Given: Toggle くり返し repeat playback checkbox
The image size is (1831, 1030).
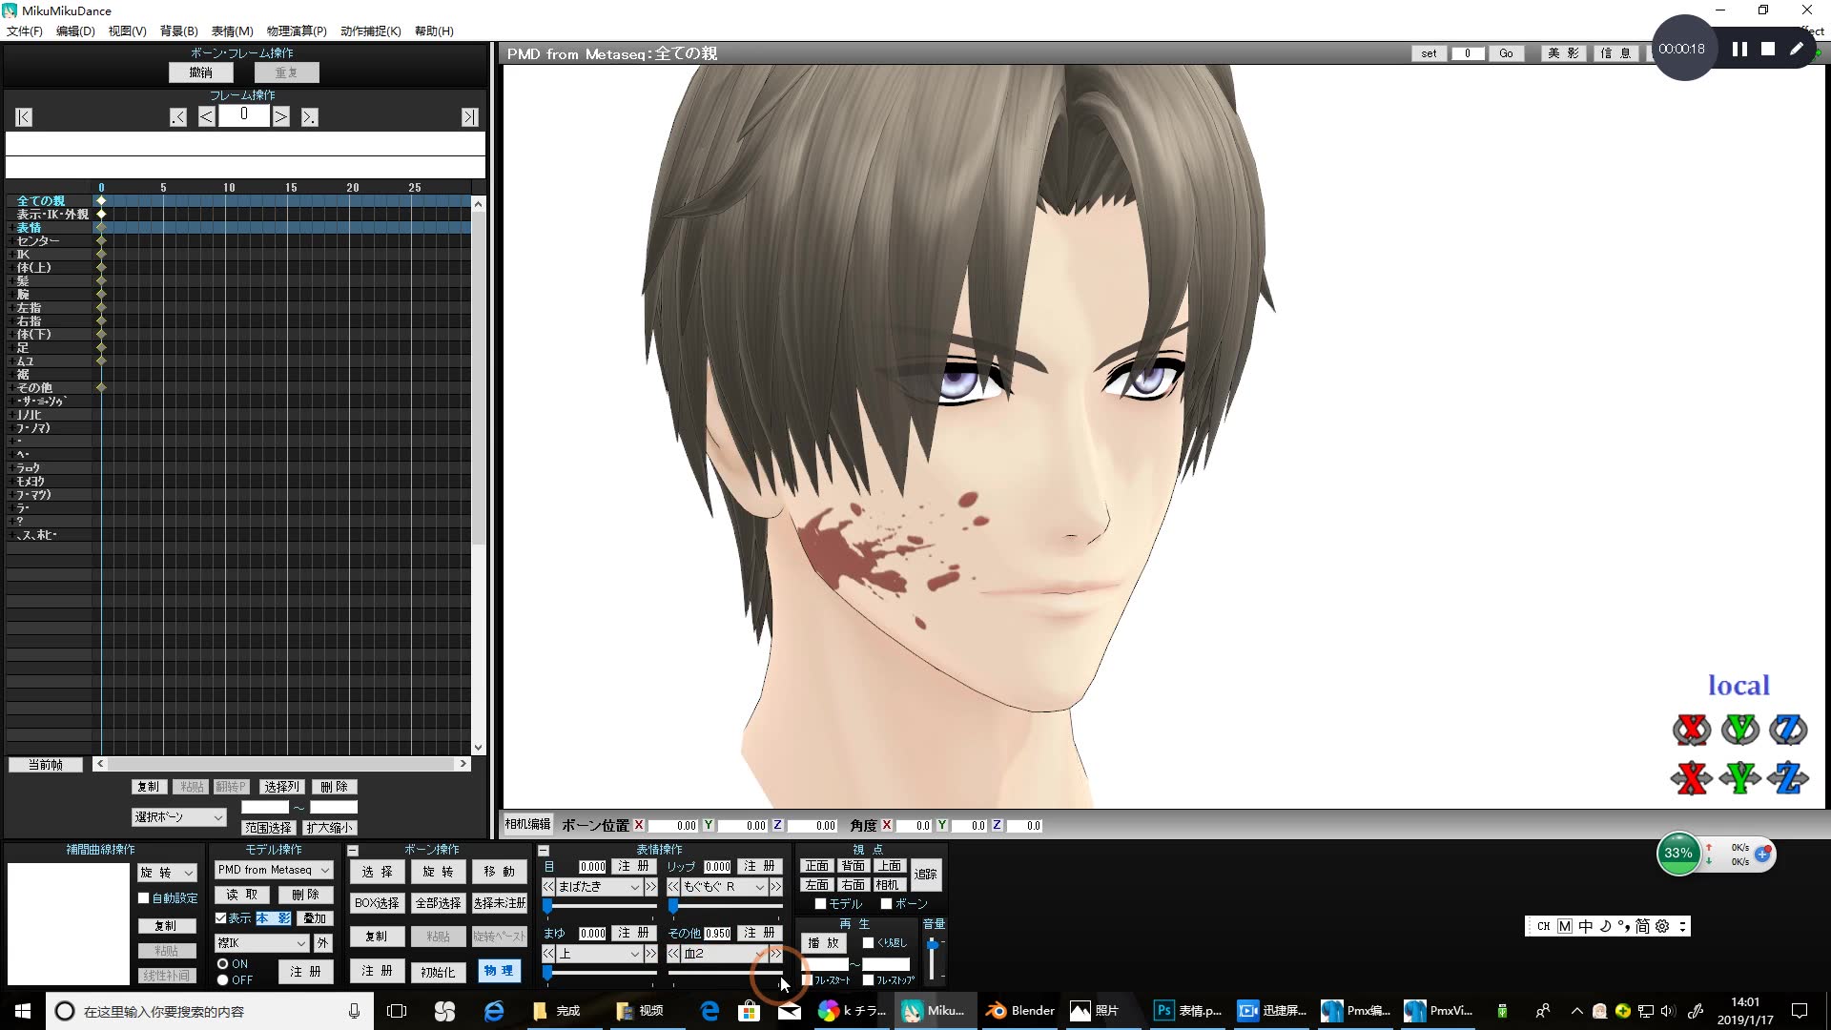Looking at the screenshot, I should pyautogui.click(x=868, y=943).
